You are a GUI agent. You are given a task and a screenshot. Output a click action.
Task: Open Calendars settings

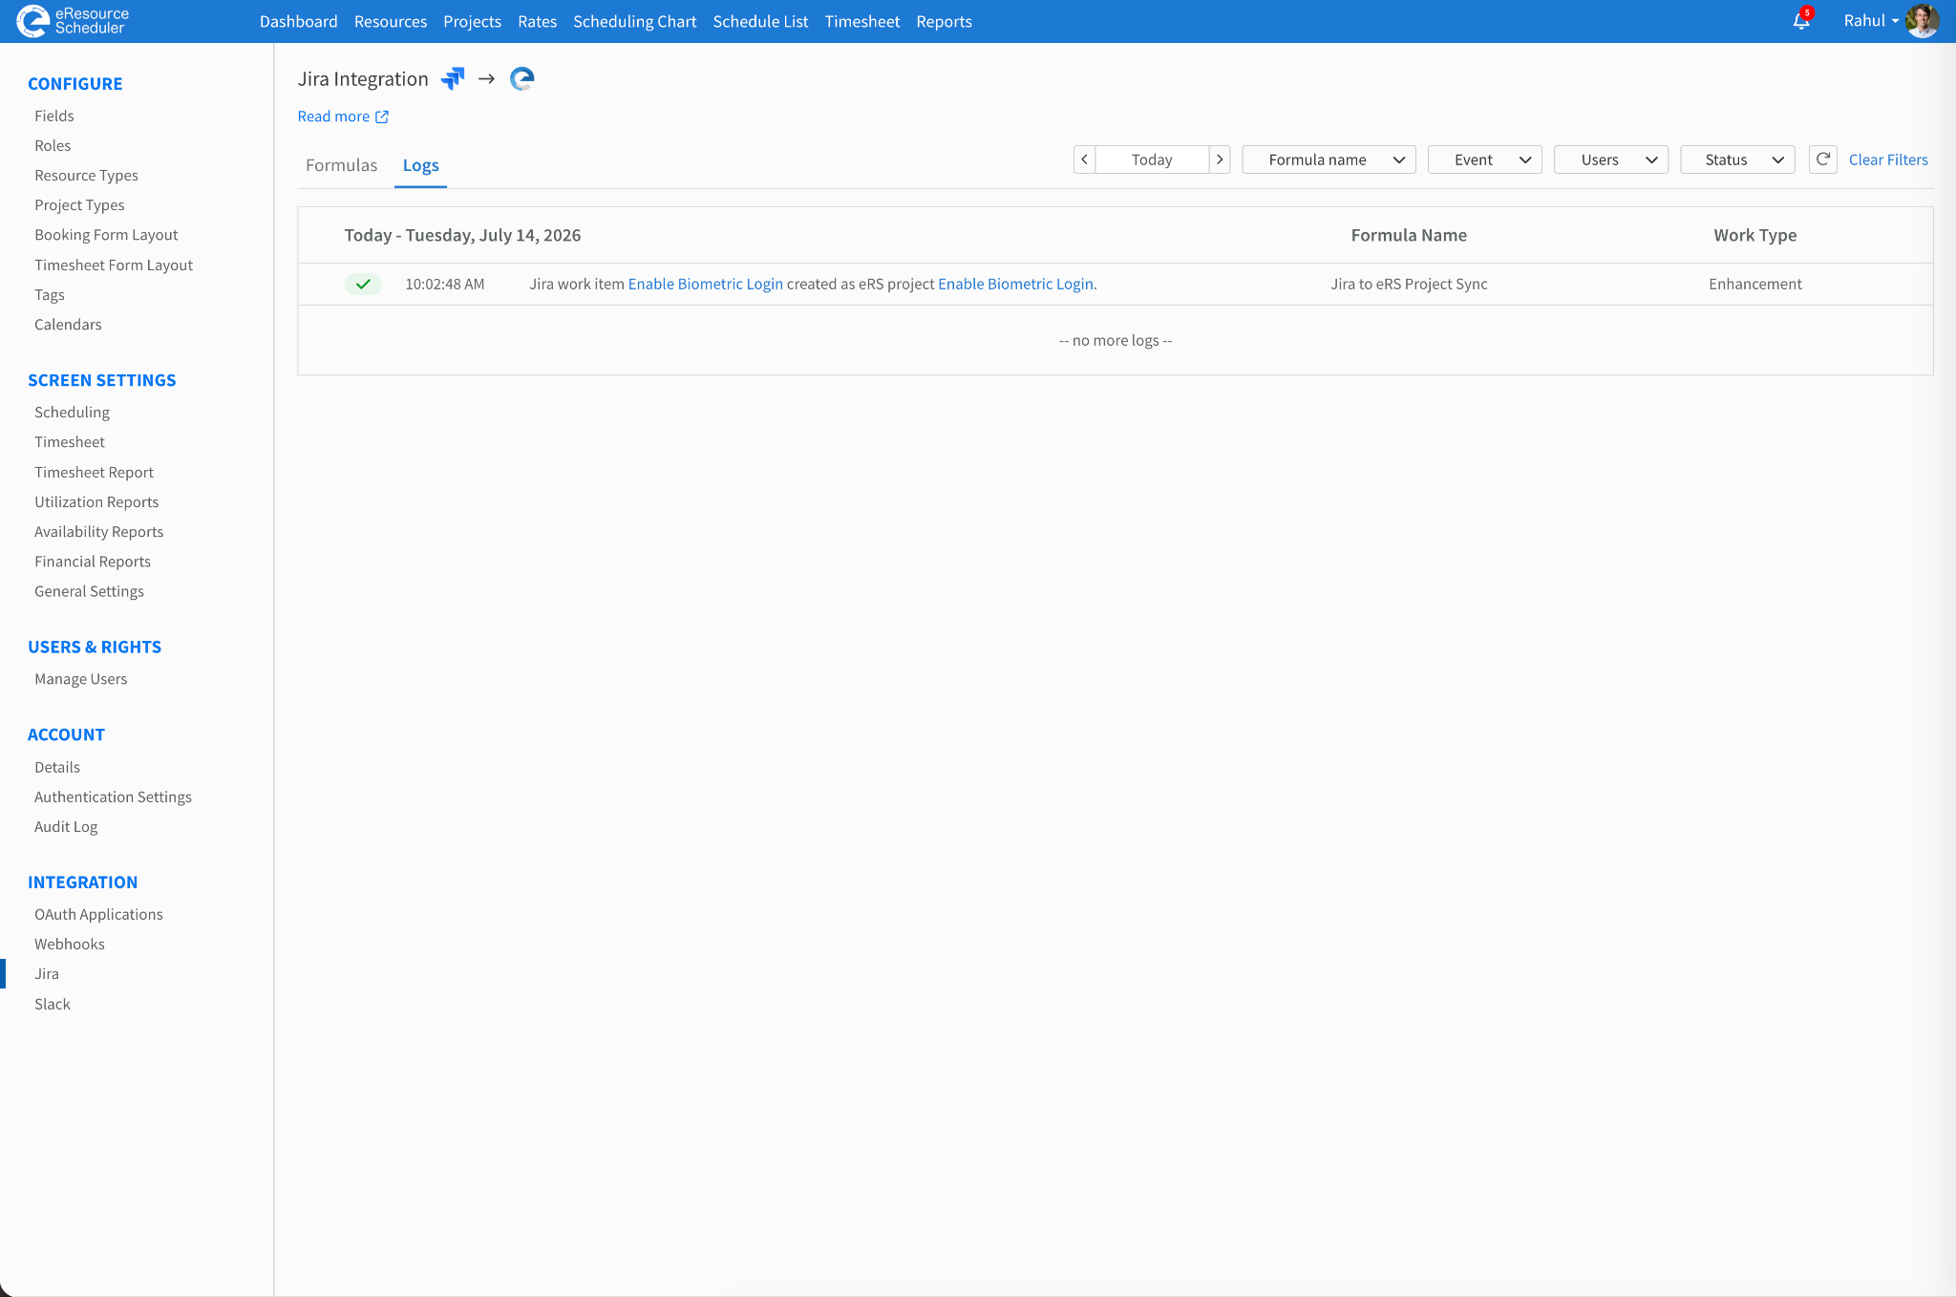(x=68, y=324)
